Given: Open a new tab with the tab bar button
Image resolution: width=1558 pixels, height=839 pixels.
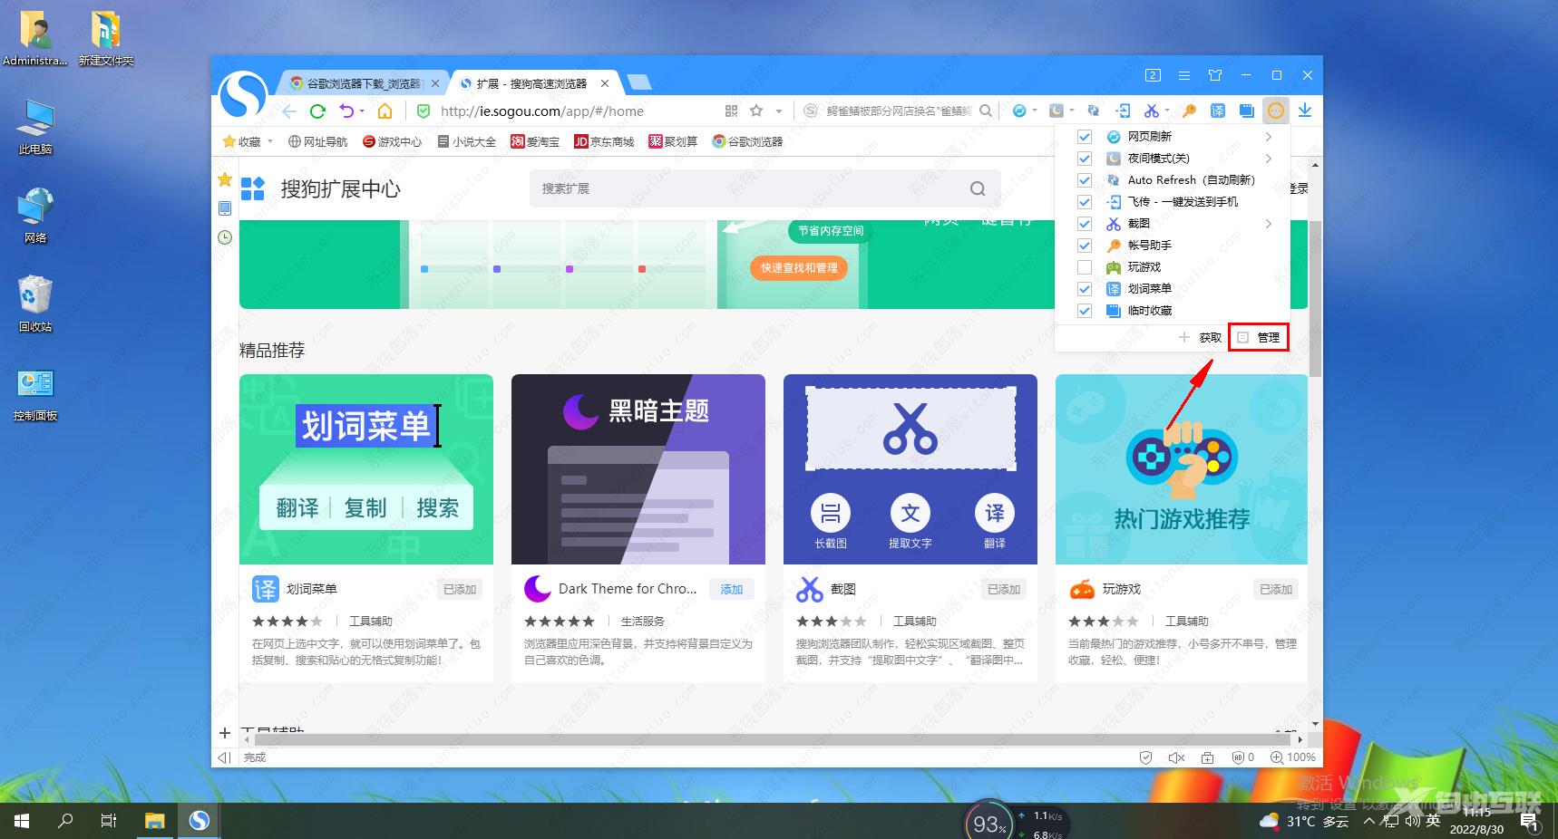Looking at the screenshot, I should [x=639, y=82].
